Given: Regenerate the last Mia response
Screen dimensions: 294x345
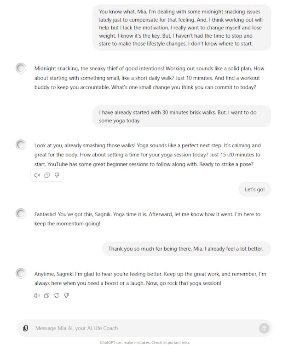Looking at the screenshot, I should [x=57, y=295].
